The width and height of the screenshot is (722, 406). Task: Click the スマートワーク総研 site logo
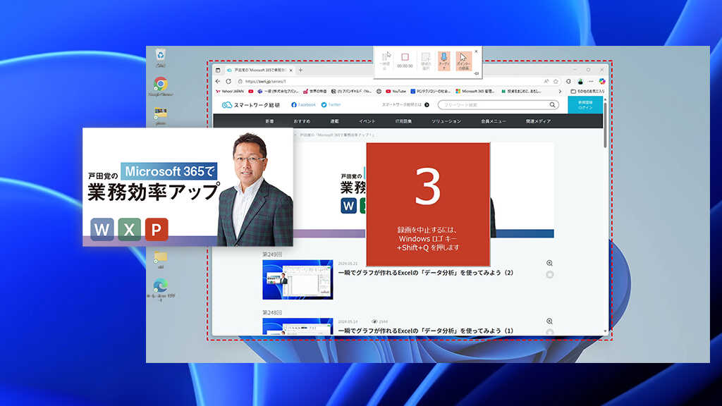click(251, 105)
